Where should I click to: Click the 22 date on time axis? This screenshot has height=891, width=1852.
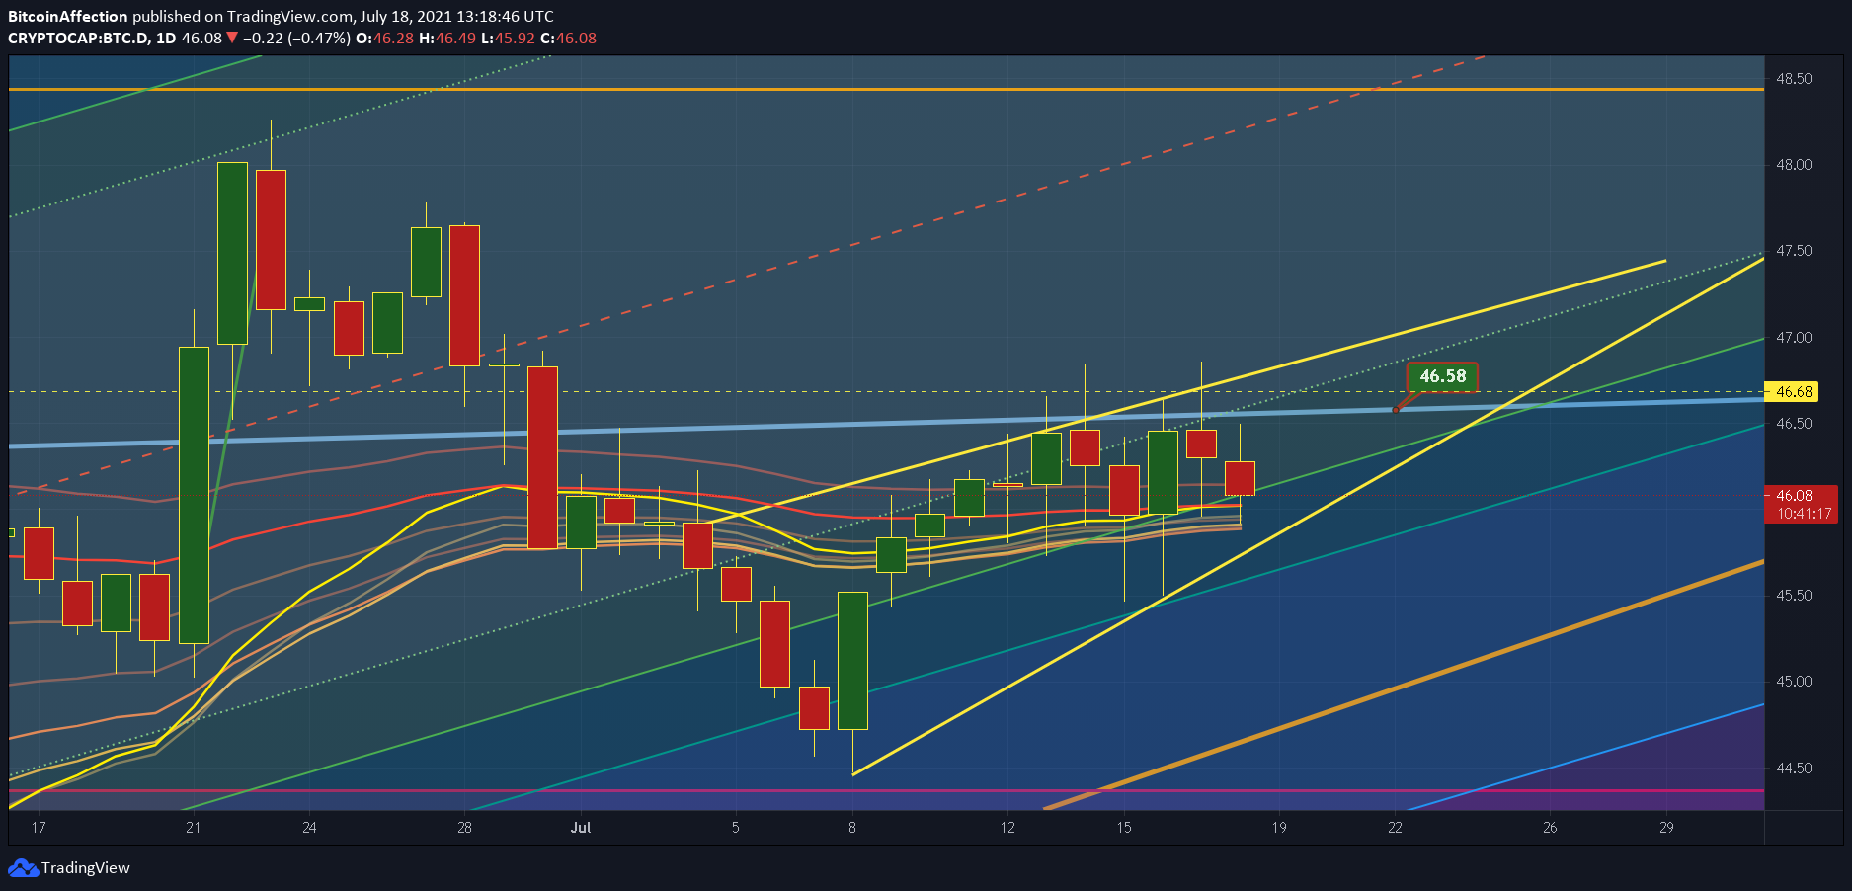pyautogui.click(x=1395, y=828)
